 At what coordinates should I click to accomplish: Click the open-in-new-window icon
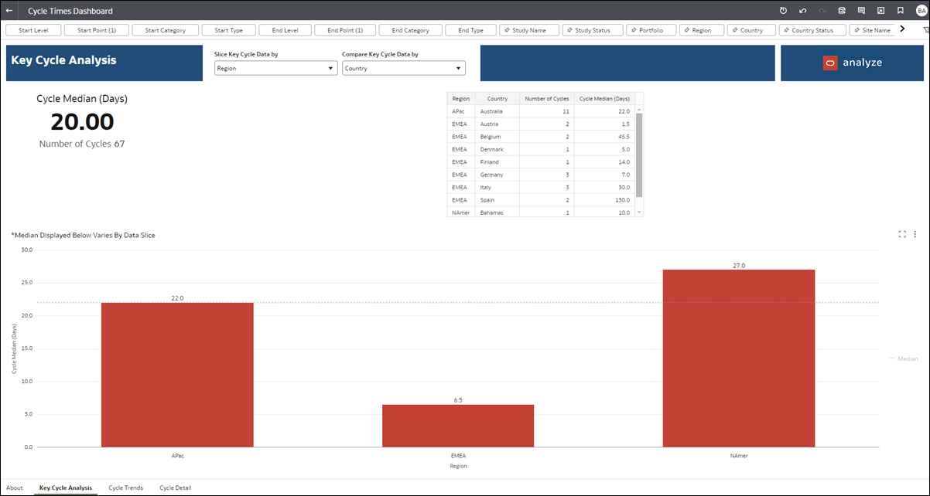(880, 11)
